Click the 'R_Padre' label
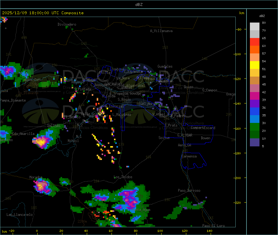Viewport: 278px width, 235px height. coord(177,116)
